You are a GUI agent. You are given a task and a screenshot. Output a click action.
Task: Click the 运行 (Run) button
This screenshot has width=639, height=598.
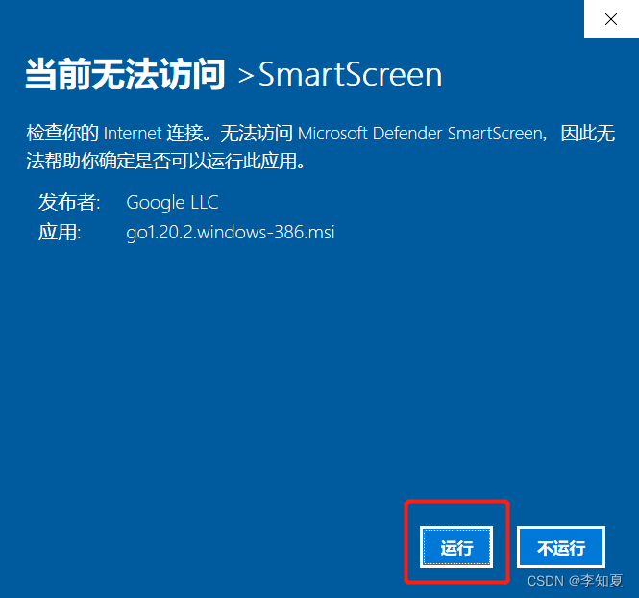tap(456, 547)
